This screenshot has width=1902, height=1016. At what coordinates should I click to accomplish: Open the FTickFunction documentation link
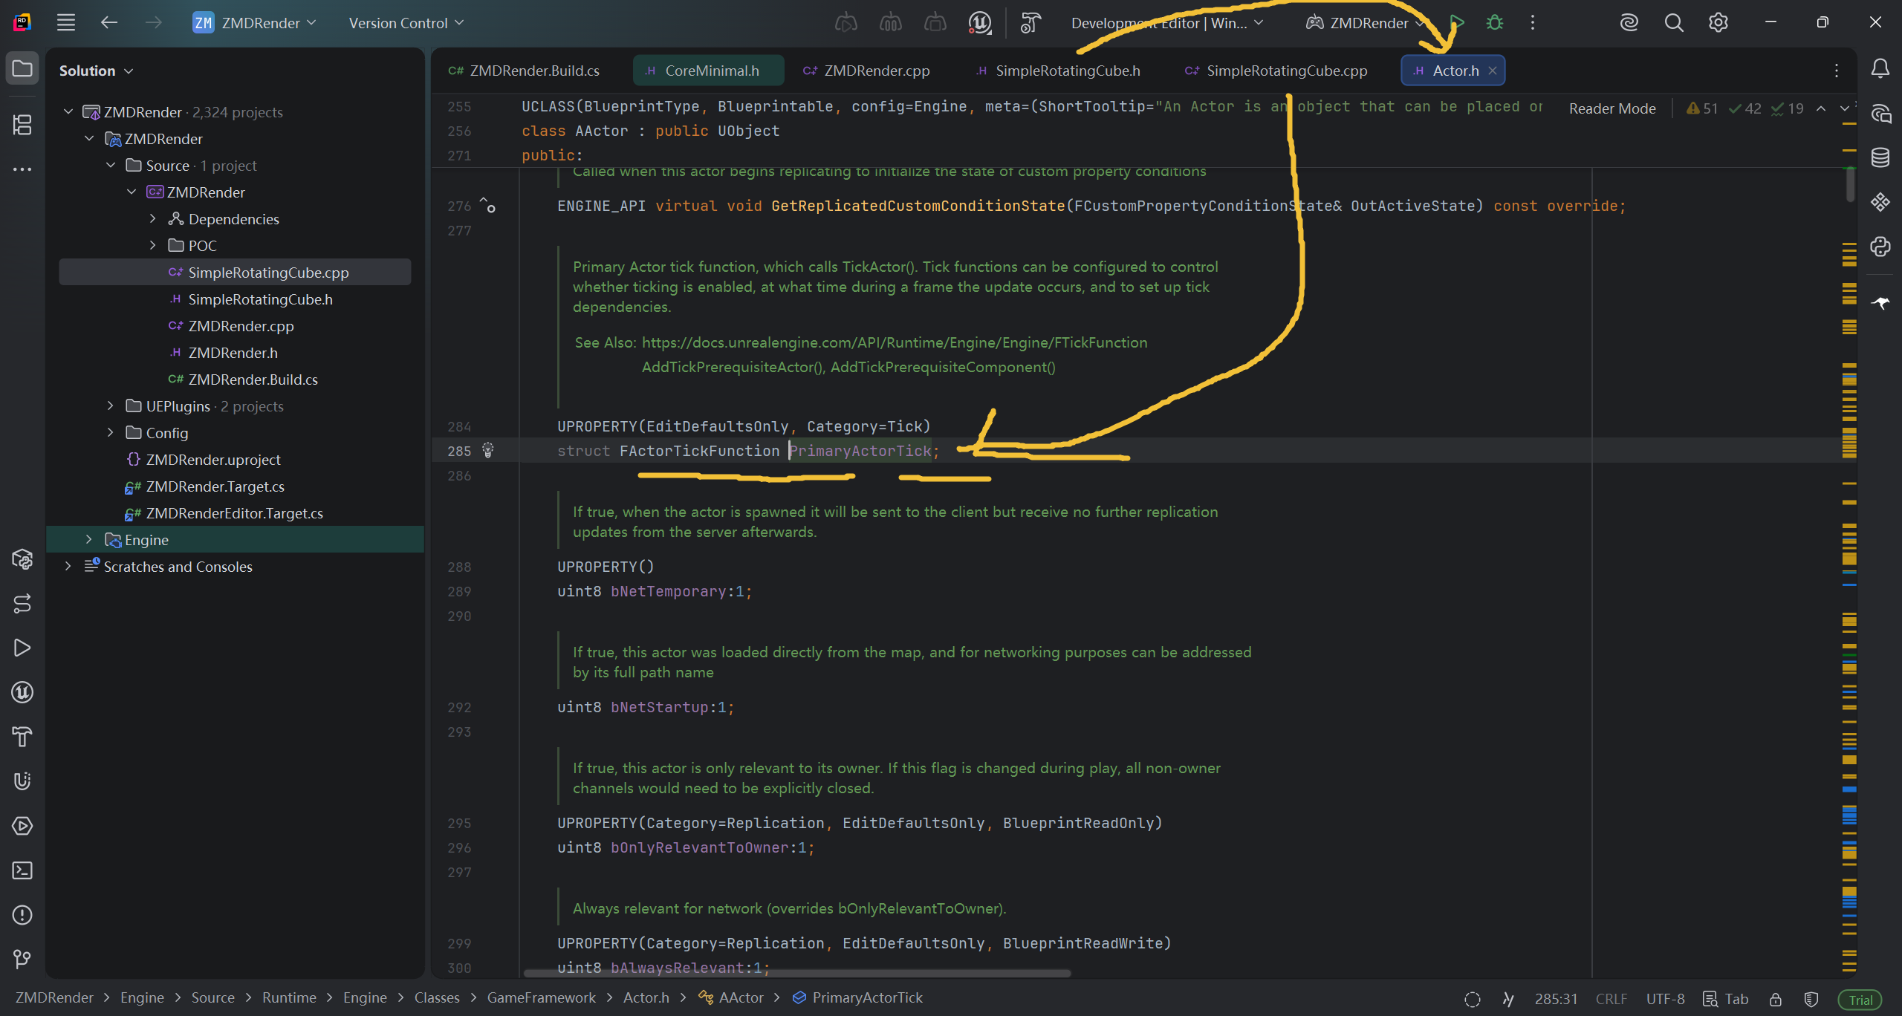(894, 342)
